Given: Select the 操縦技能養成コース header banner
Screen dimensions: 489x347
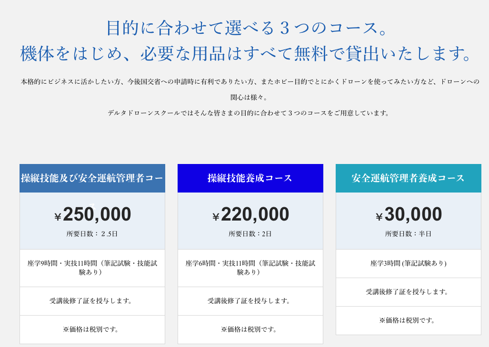Looking at the screenshot, I should [250, 178].
